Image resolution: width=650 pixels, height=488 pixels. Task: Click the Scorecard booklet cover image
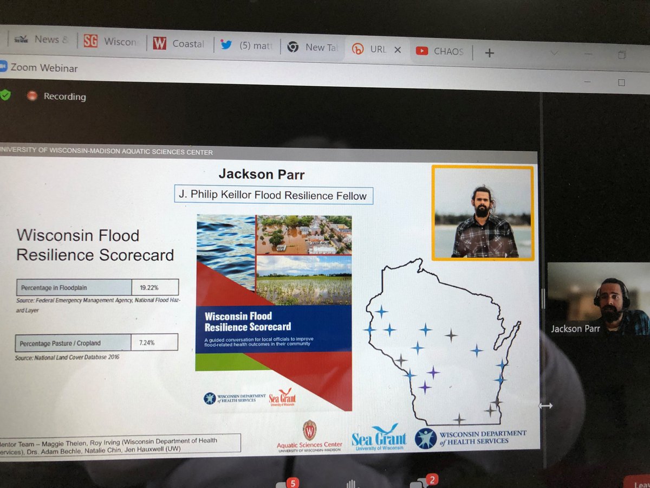[274, 312]
